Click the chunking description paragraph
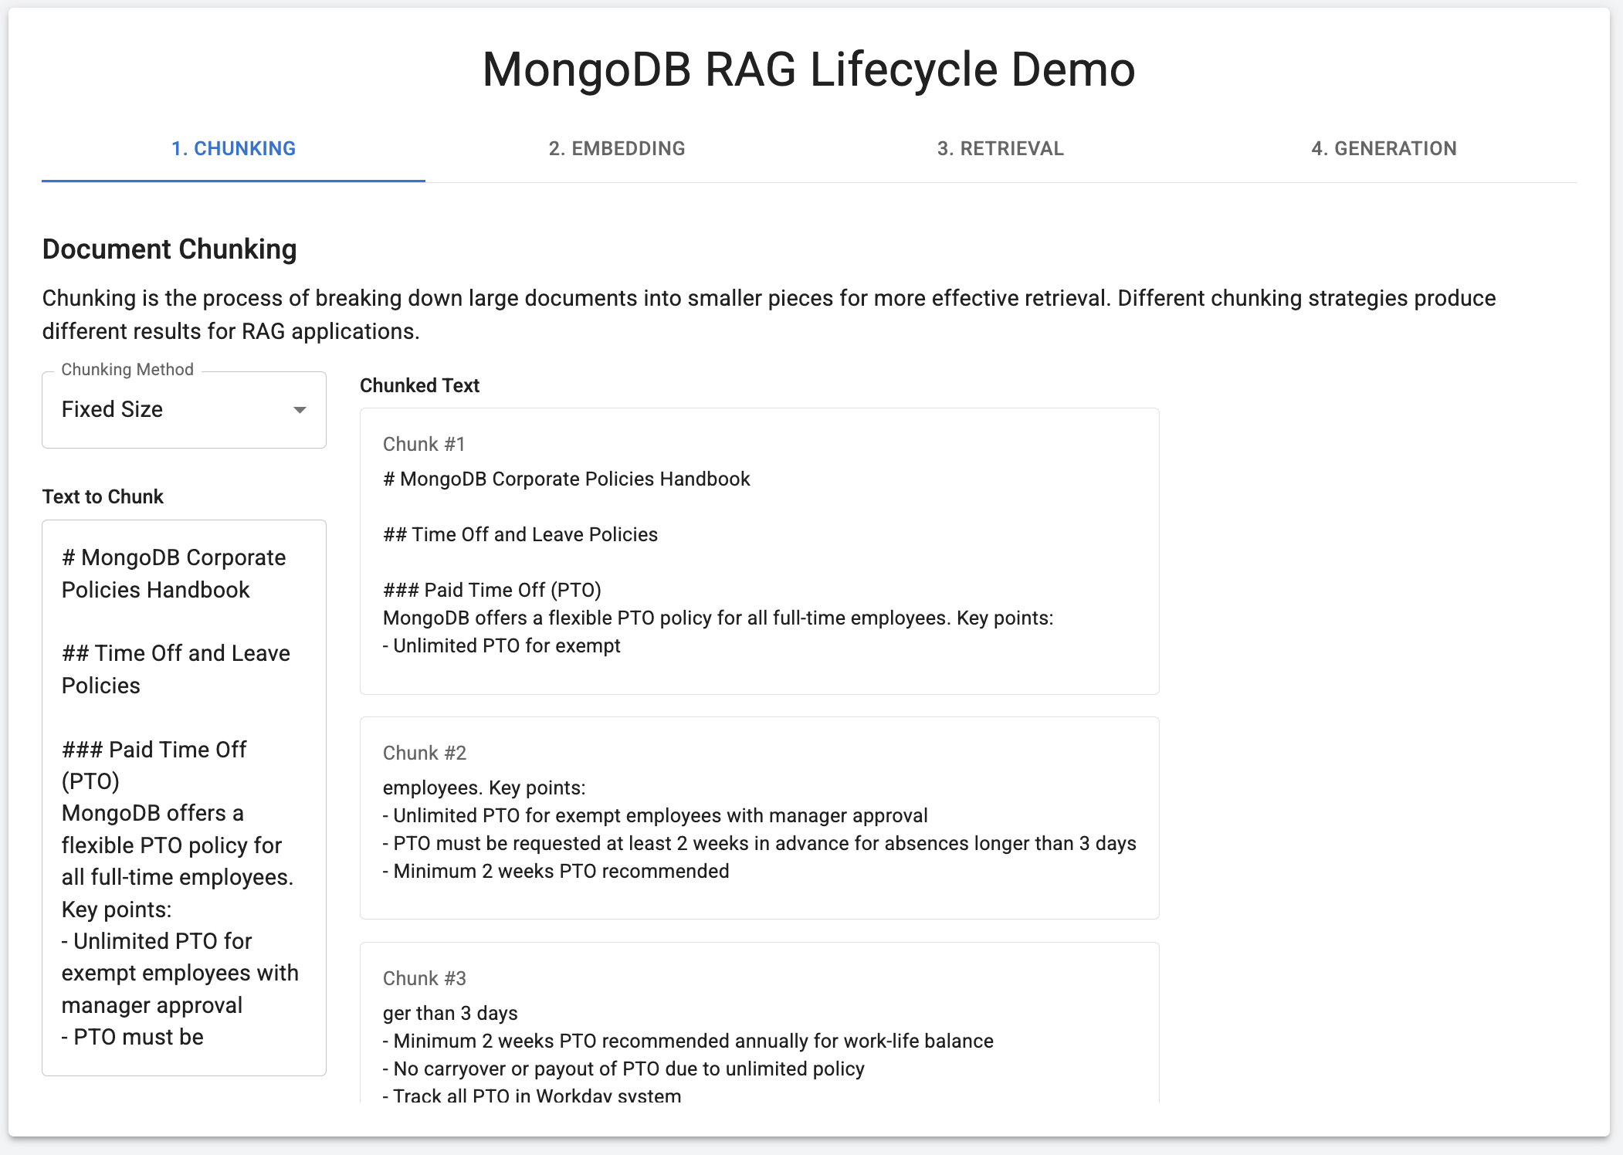This screenshot has width=1623, height=1155. coord(769,314)
